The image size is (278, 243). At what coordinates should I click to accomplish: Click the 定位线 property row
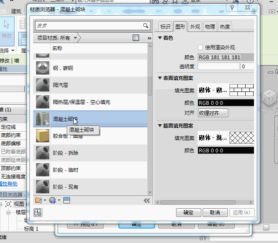(13, 127)
